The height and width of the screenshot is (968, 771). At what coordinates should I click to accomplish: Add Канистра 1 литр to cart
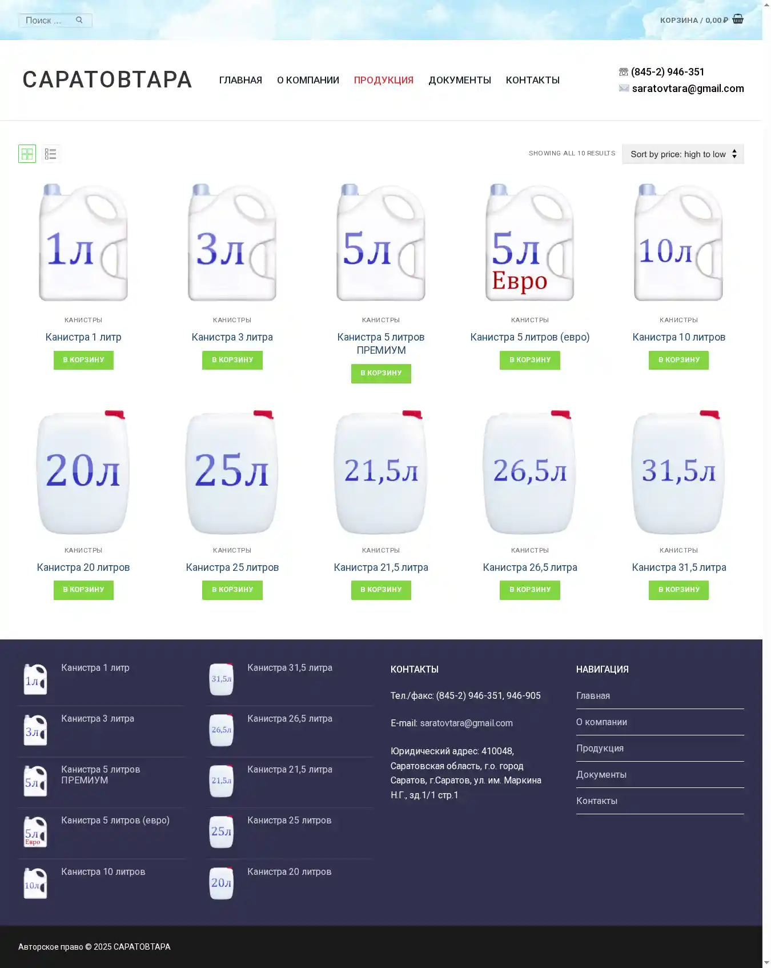(x=83, y=360)
